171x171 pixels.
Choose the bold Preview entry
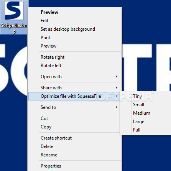(x=75, y=12)
